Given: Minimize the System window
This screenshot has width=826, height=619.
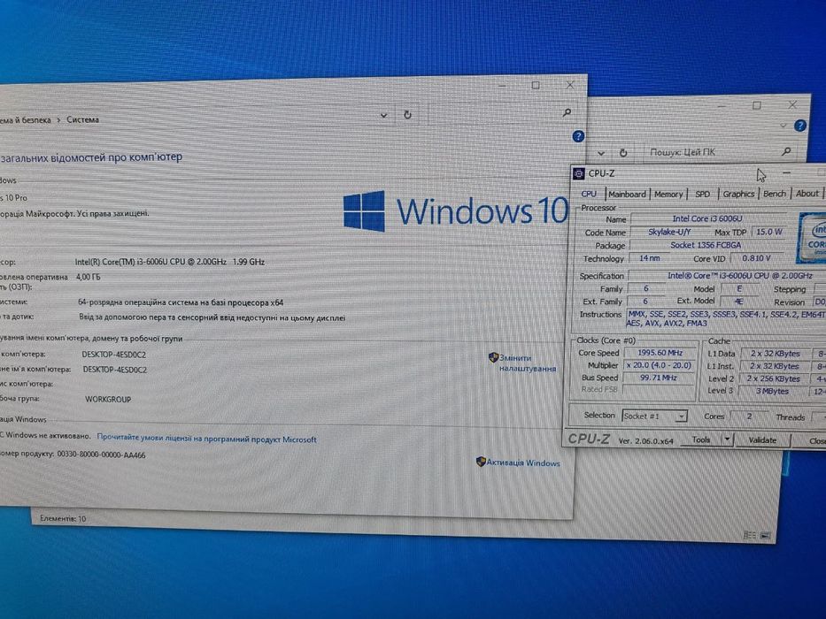Looking at the screenshot, I should point(502,85).
